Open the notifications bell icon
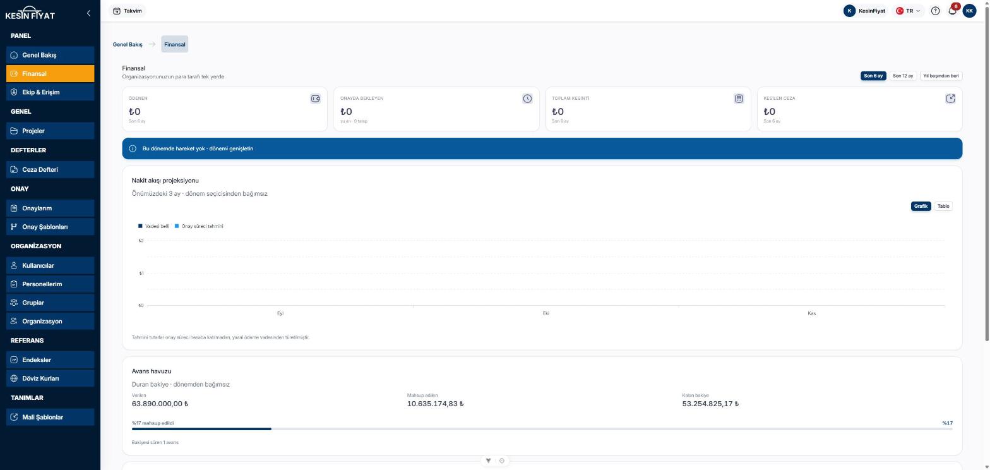This screenshot has height=470, width=990. [952, 11]
